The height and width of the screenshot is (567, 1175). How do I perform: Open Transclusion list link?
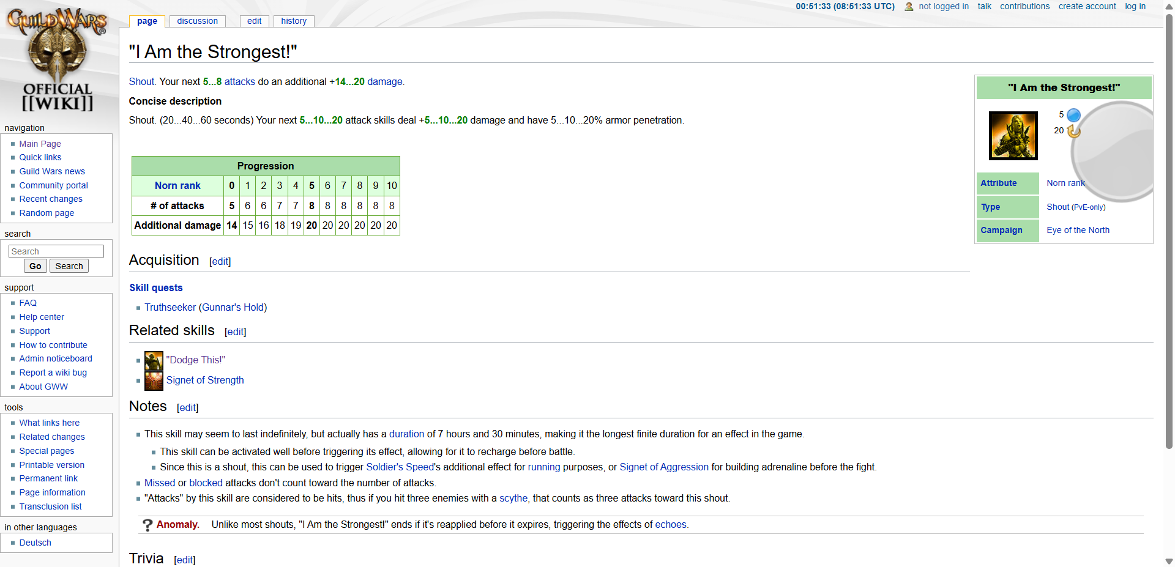pyautogui.click(x=50, y=506)
